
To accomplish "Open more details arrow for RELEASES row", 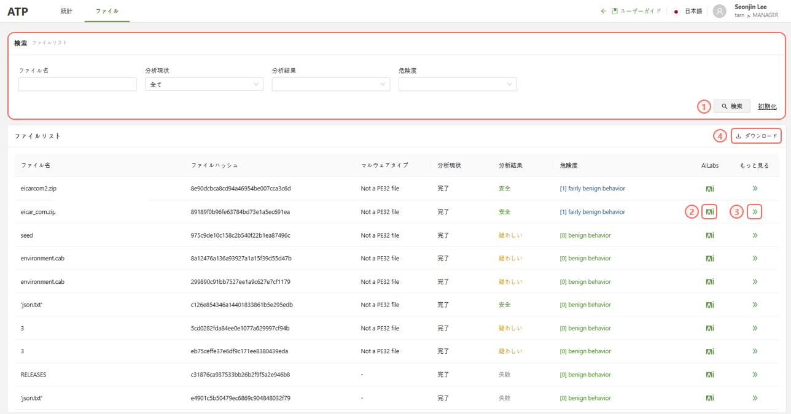I will (x=755, y=375).
